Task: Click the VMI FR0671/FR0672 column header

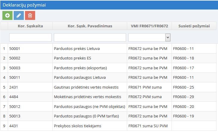Action: coord(150,26)
